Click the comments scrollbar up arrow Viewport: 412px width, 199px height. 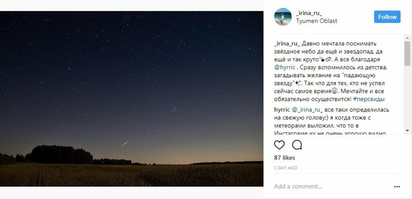point(407,37)
